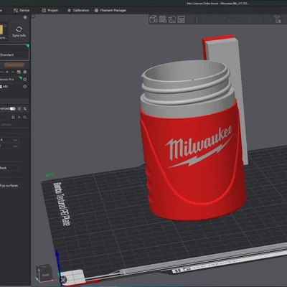287x287 pixels.
Task: Click the origin marker on the build plate
Action: pos(63,280)
